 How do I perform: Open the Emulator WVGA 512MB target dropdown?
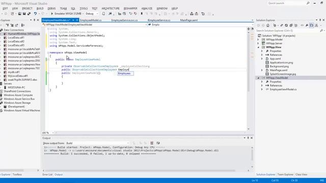(x=83, y=14)
